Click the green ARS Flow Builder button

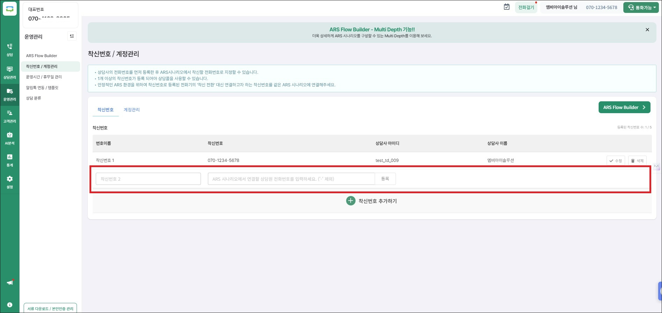pyautogui.click(x=624, y=107)
